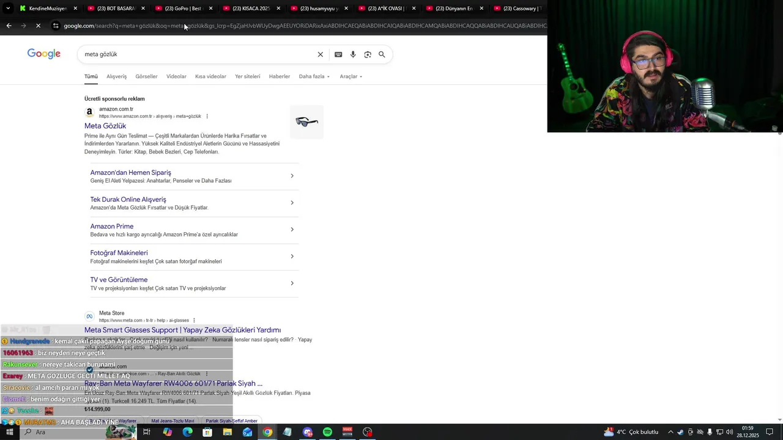This screenshot has width=783, height=440.
Task: Open the 4°C Çok bulutlu weather widget
Action: [631, 432]
